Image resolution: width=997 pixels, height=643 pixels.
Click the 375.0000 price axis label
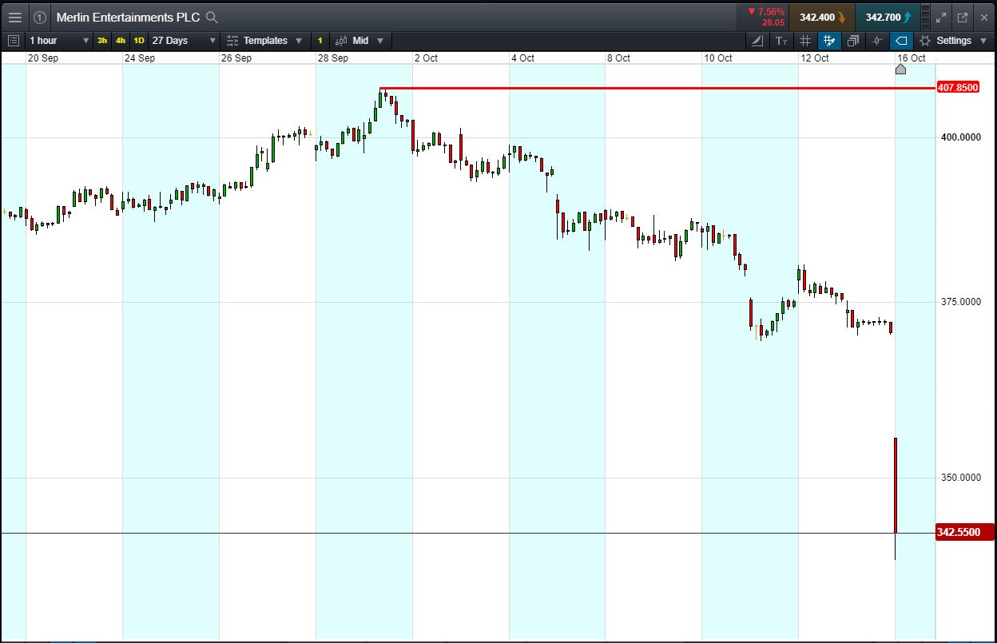(x=960, y=302)
